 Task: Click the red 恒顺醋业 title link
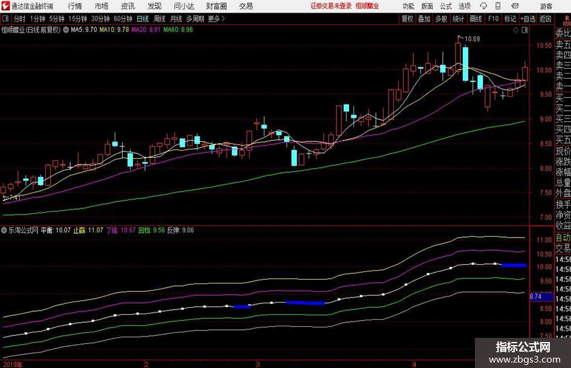pos(367,6)
